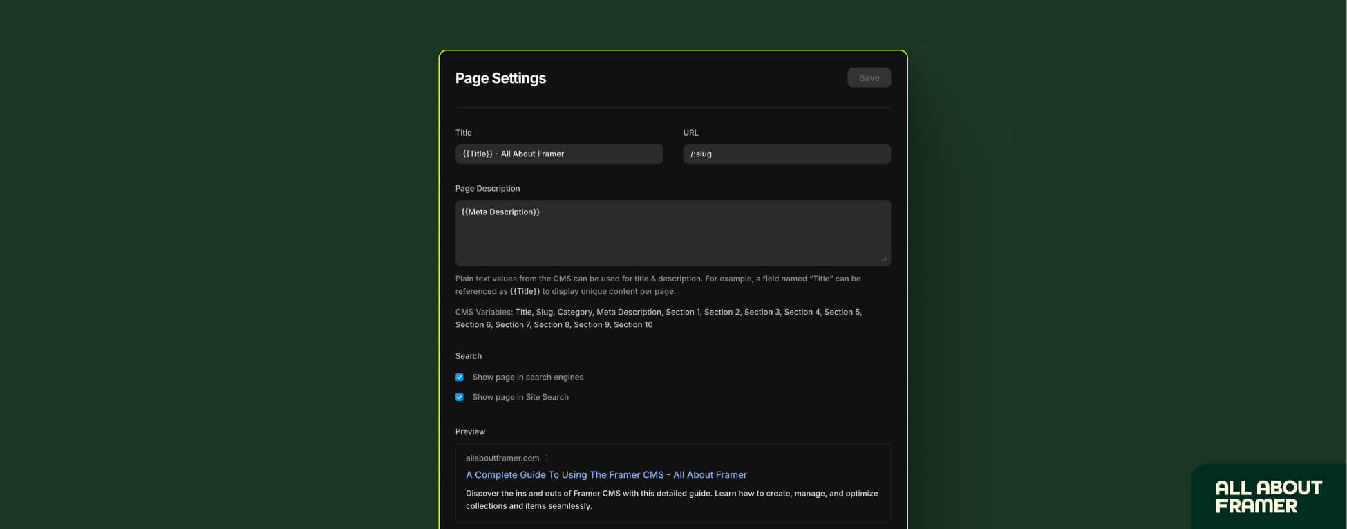The width and height of the screenshot is (1347, 529).
Task: Uncheck Show page in Site Search
Action: 460,397
